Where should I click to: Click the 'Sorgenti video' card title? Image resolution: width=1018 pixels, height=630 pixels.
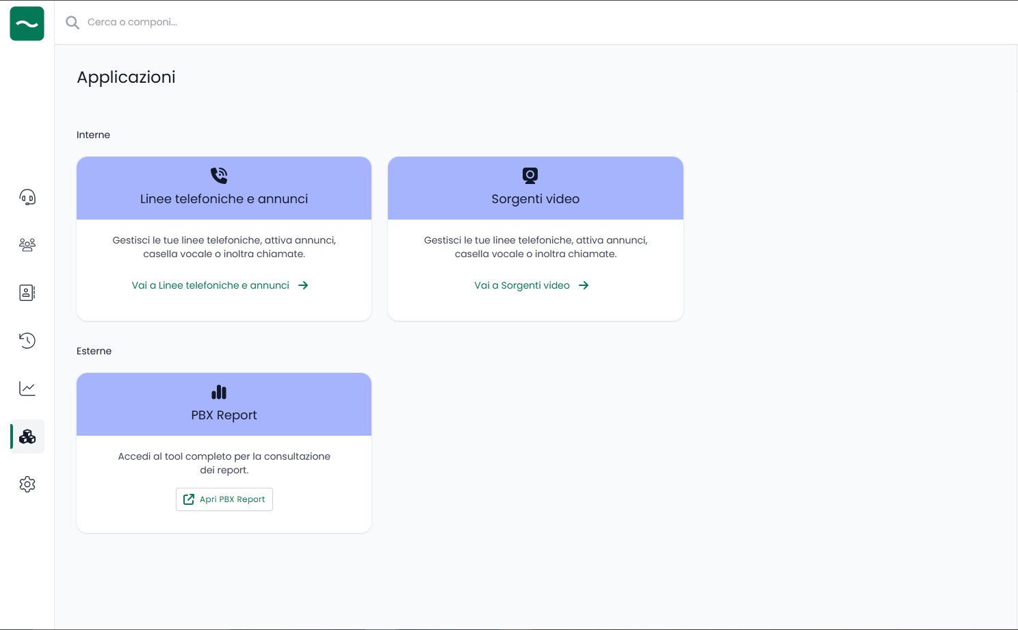(x=535, y=199)
